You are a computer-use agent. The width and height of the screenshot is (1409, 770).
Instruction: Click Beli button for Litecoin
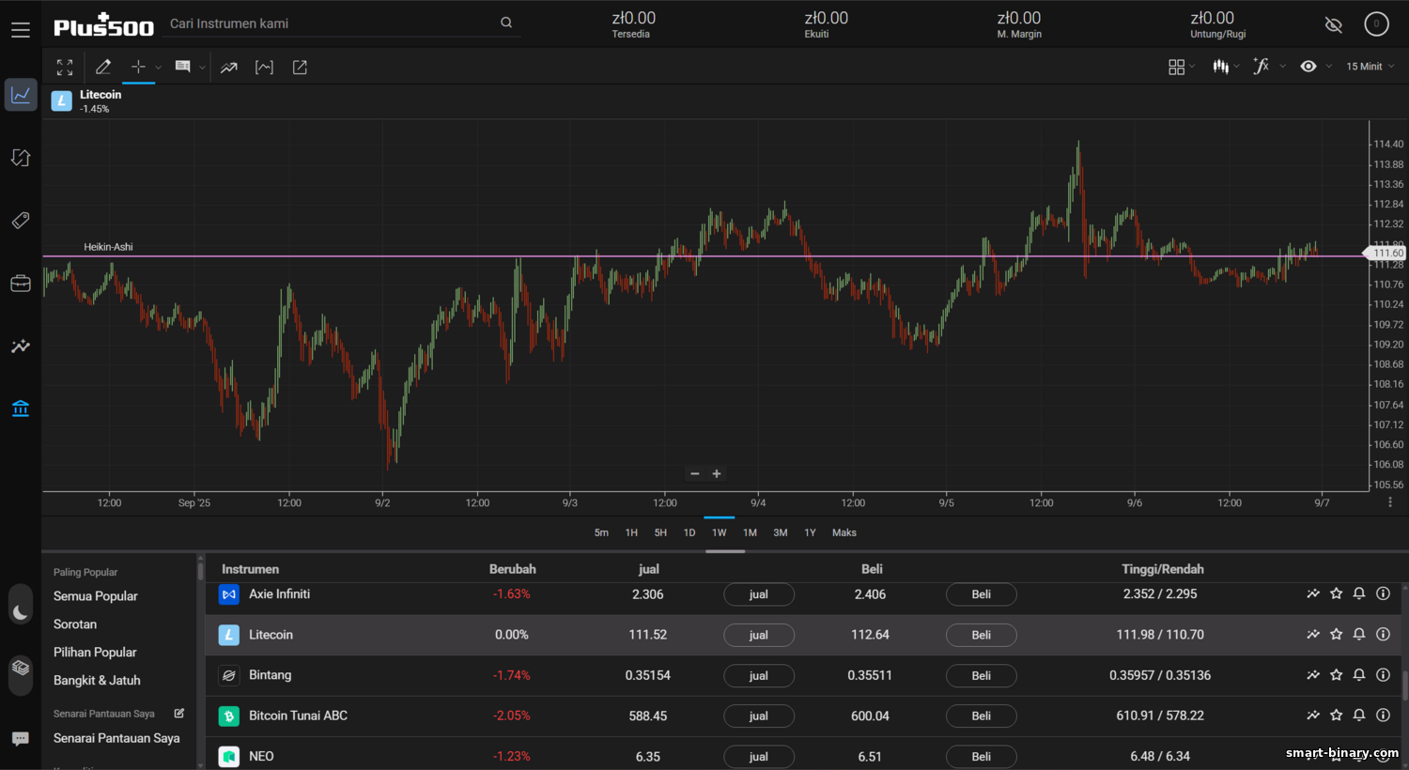[981, 635]
